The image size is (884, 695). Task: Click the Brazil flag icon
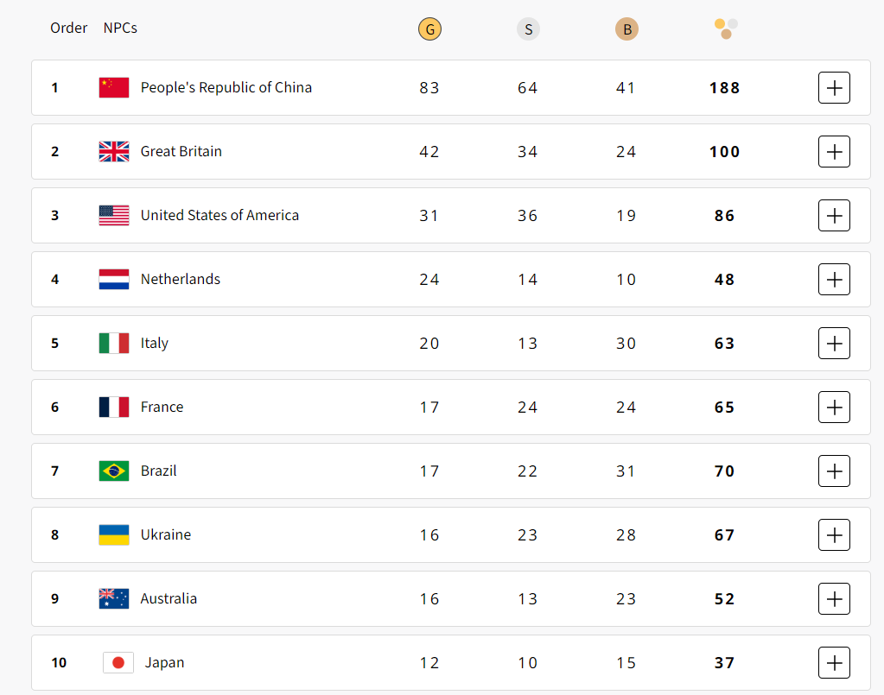coord(114,471)
